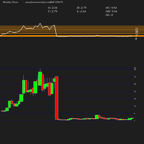Click the 11 price axis label
The image size is (144, 144).
pyautogui.click(x=135, y=106)
